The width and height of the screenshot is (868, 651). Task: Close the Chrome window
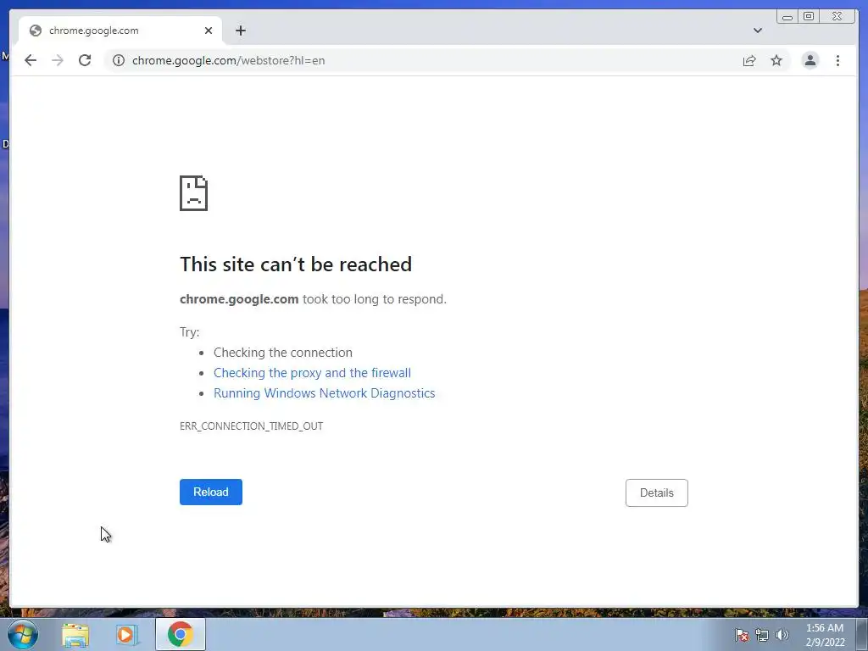tap(837, 17)
